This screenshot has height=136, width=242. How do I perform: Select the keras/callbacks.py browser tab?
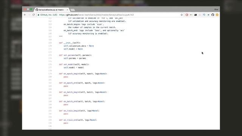click(x=51, y=10)
